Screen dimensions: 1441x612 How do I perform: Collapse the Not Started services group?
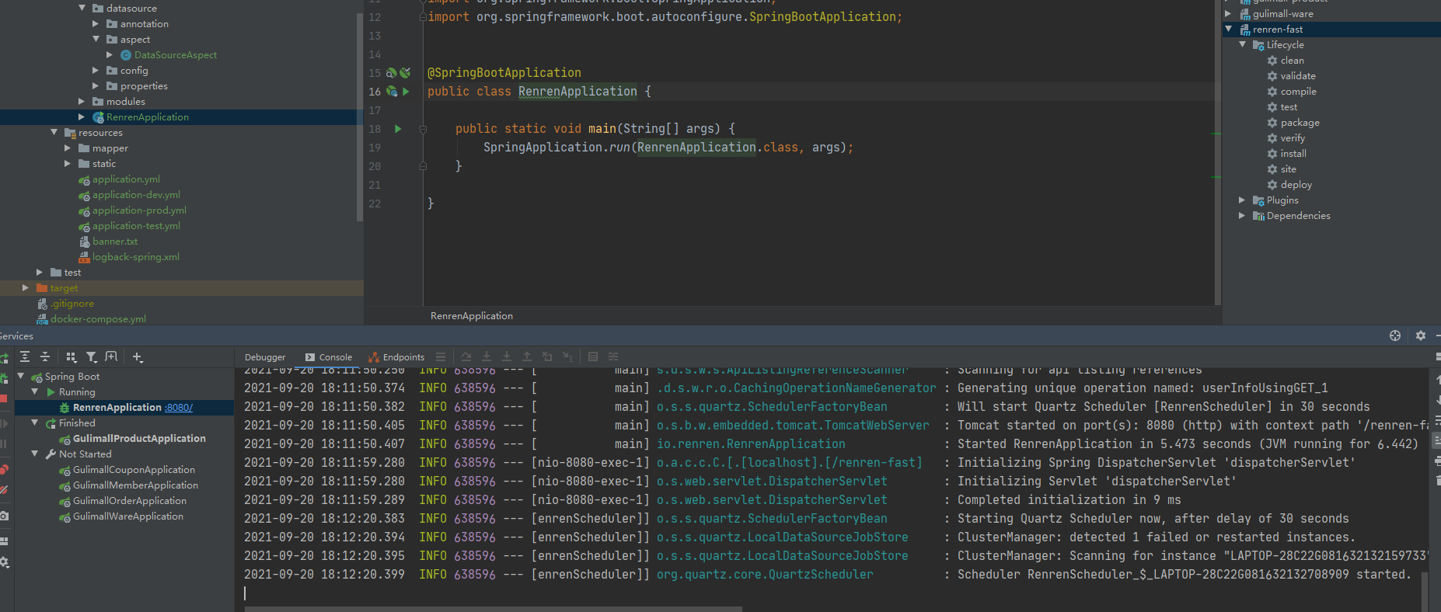pos(35,454)
